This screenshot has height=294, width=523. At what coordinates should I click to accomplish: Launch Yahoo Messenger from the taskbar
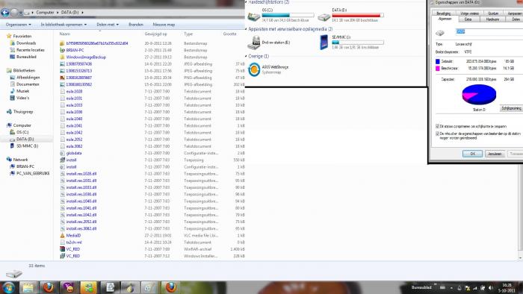(69, 287)
